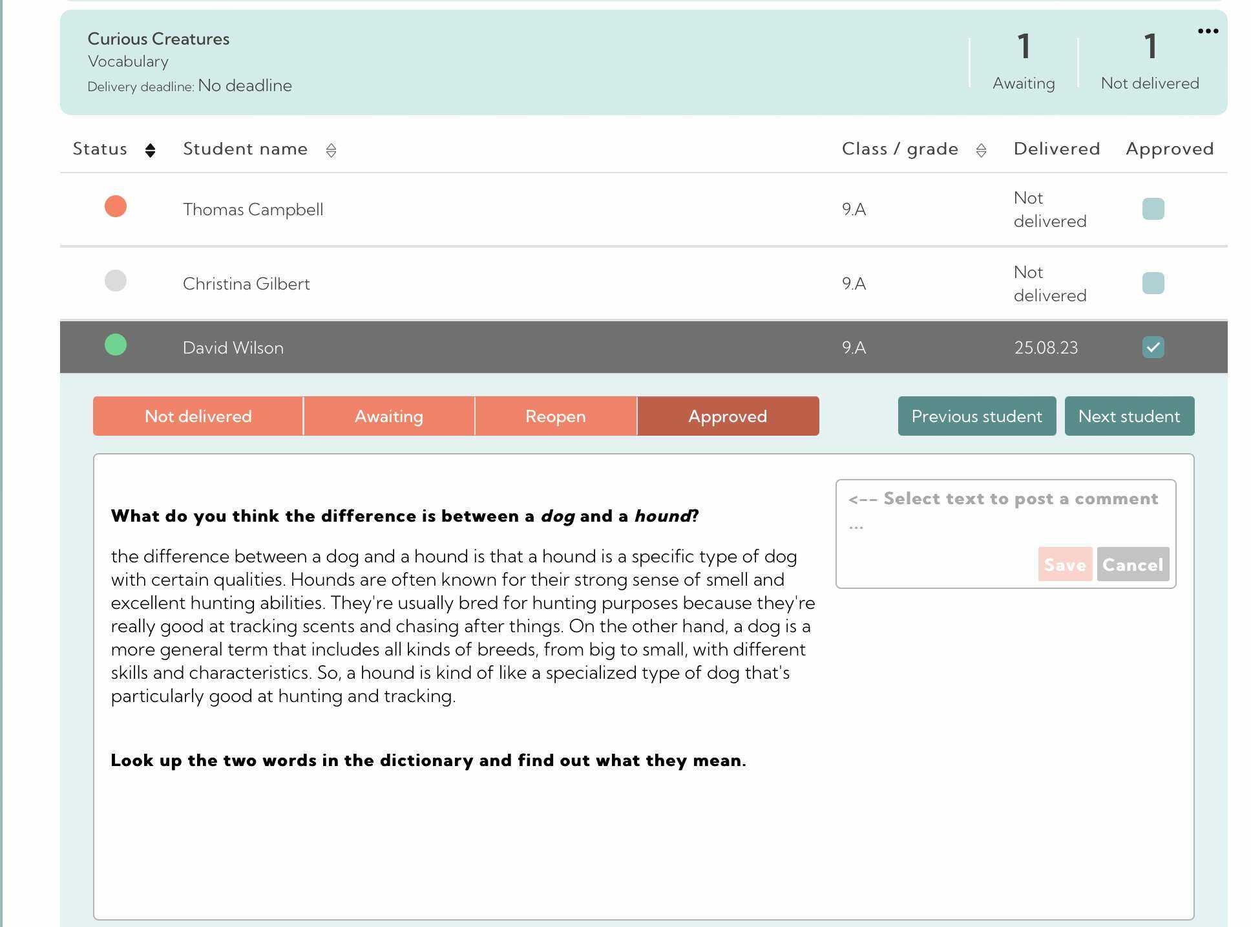Switch to the Awaiting status option

pos(388,416)
